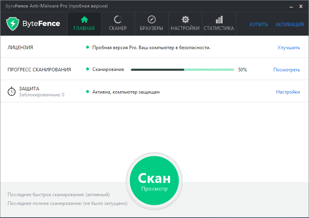Click the green home icon

point(84,19)
